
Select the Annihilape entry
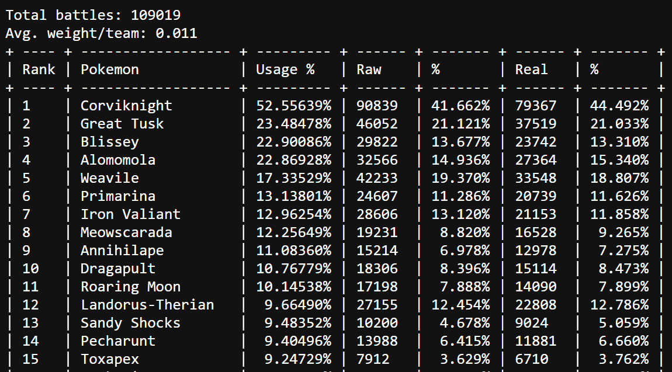pos(122,251)
